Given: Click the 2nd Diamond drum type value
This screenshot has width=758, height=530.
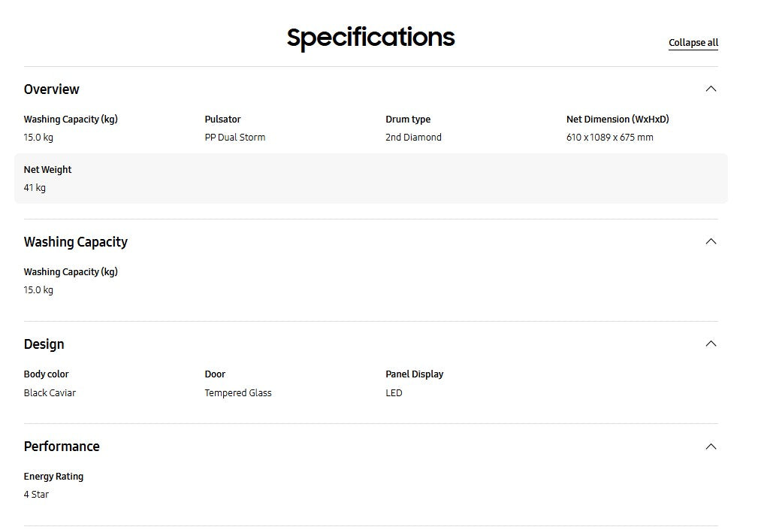Looking at the screenshot, I should point(413,138).
